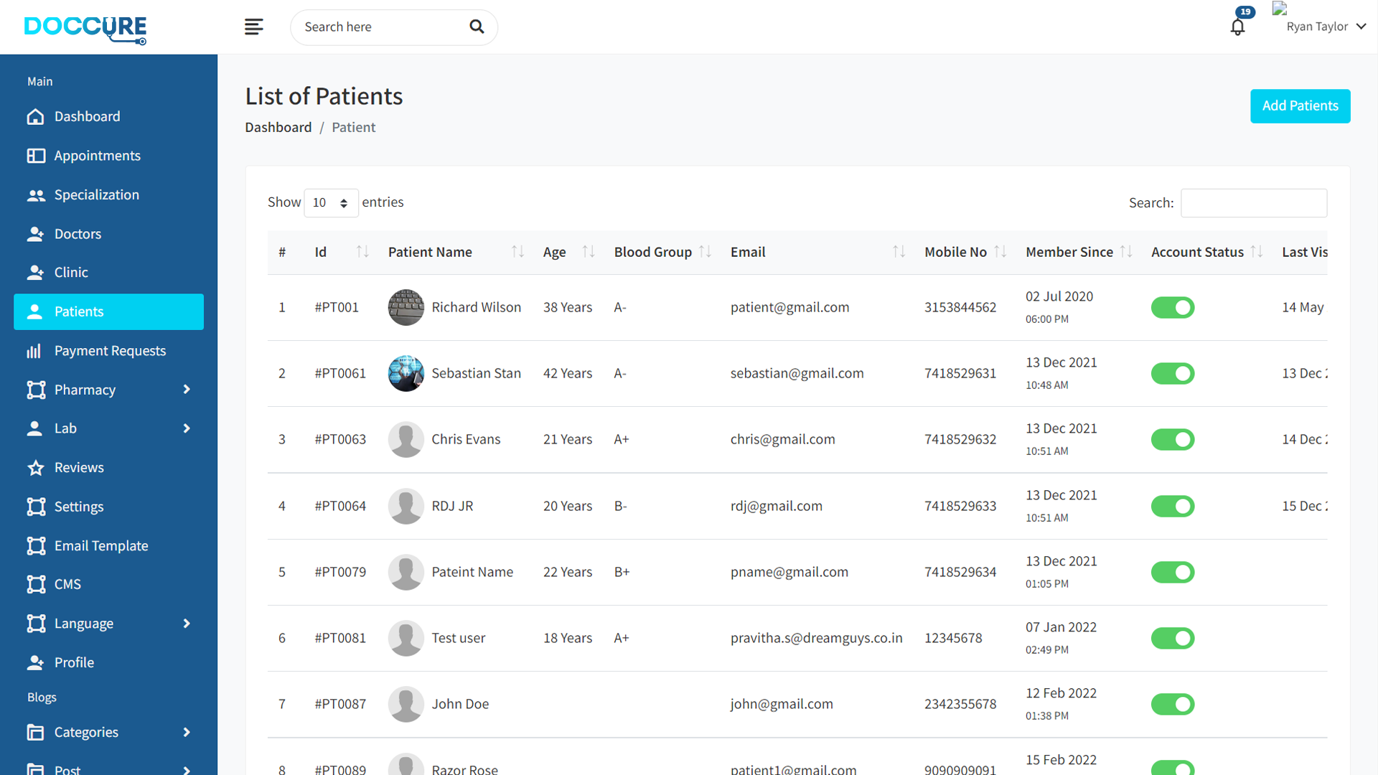Viewport: 1378px width, 775px height.
Task: Click the Dashboard home icon
Action: pyautogui.click(x=35, y=116)
